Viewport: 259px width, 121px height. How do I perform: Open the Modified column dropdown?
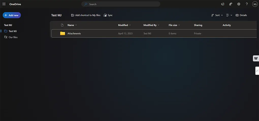click(124, 25)
